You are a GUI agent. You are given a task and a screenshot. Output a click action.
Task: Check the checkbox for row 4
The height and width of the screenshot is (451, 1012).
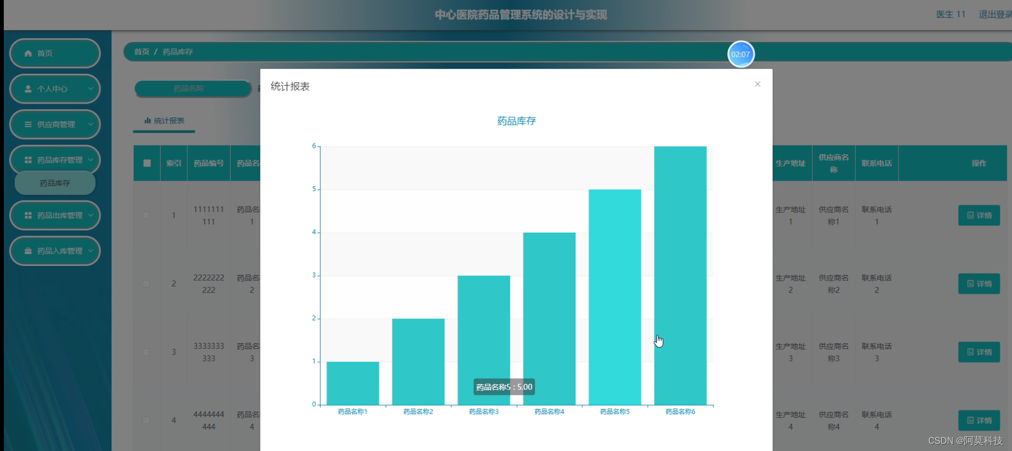(x=146, y=420)
